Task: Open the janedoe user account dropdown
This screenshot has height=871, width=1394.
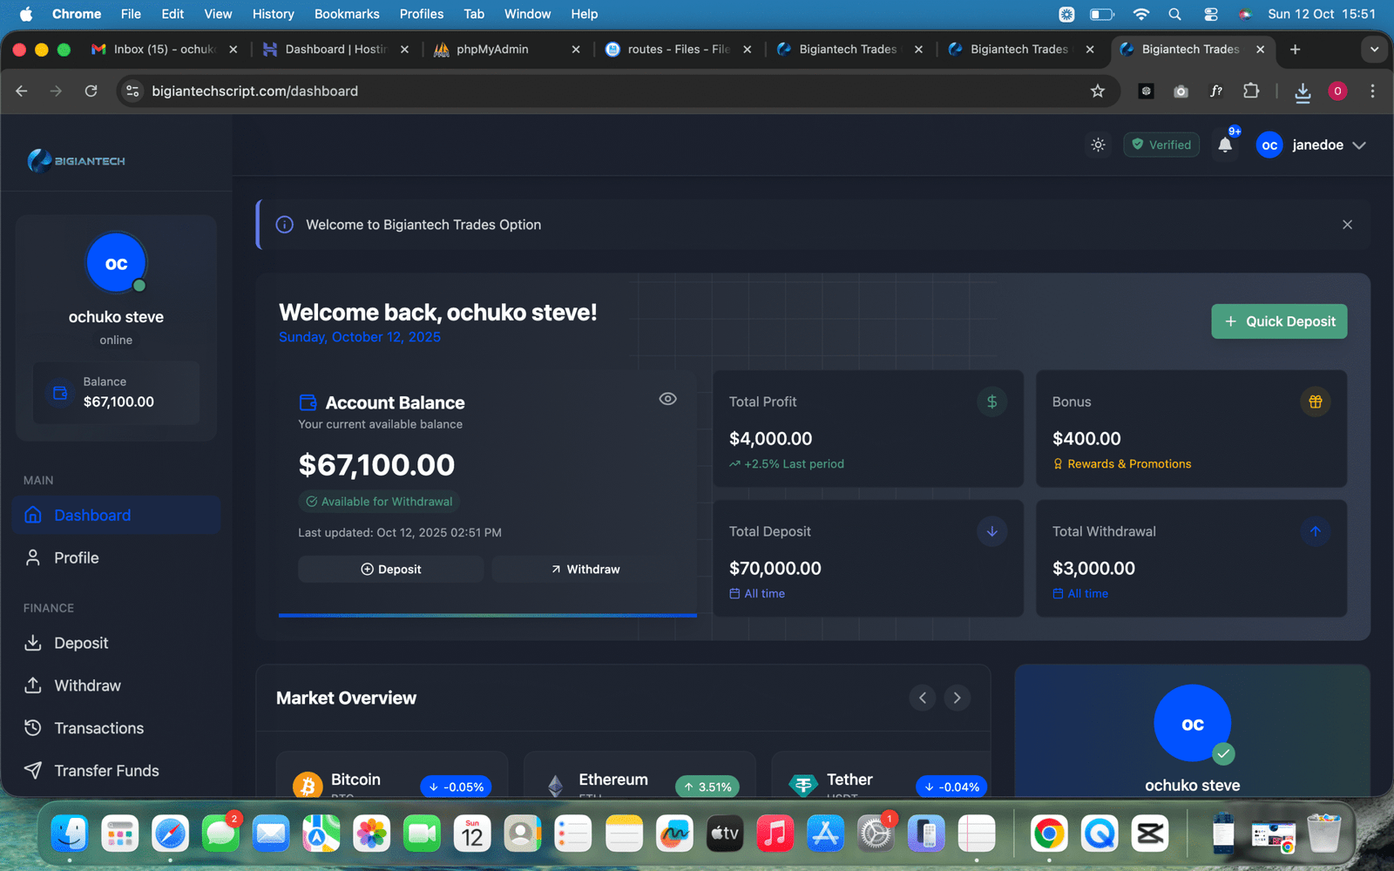Action: pyautogui.click(x=1311, y=145)
